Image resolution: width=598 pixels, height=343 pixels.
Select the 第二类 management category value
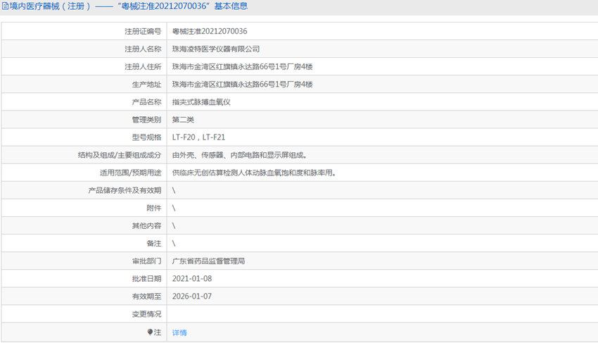click(183, 120)
